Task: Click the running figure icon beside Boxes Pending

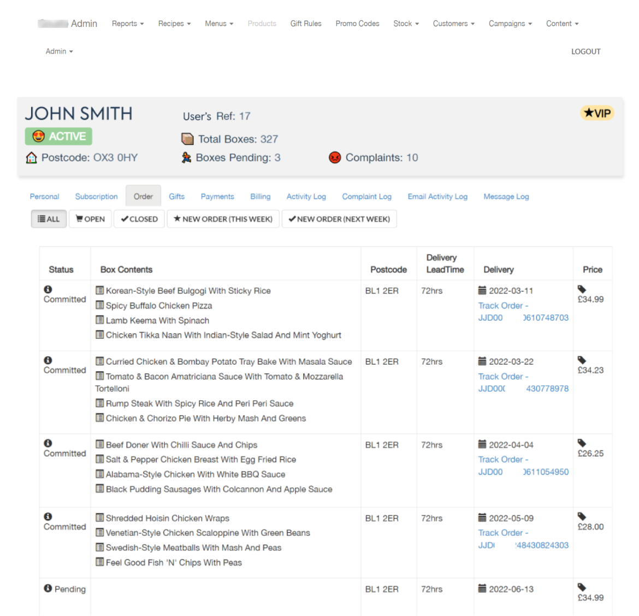Action: [186, 157]
